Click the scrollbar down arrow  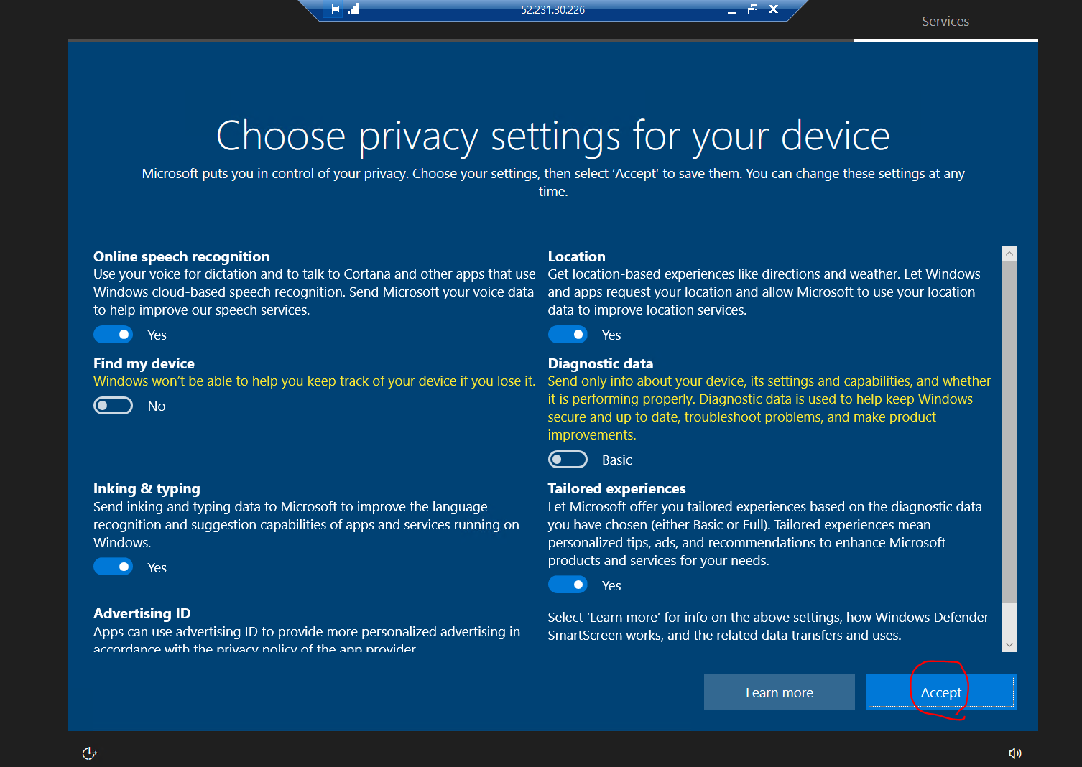coord(1009,644)
